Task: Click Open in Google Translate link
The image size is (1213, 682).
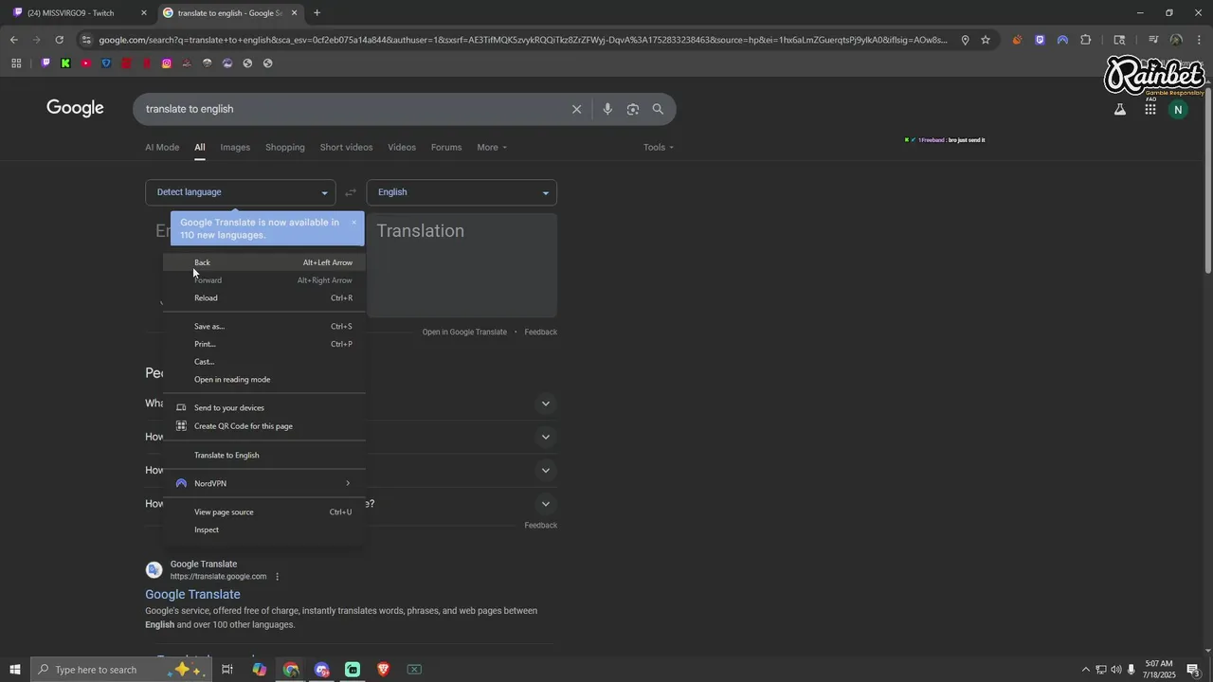Action: coord(464,332)
